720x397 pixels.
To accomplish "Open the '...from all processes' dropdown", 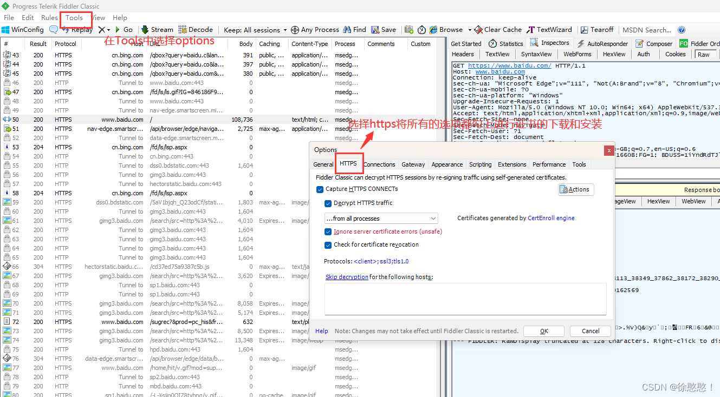I will tap(381, 219).
